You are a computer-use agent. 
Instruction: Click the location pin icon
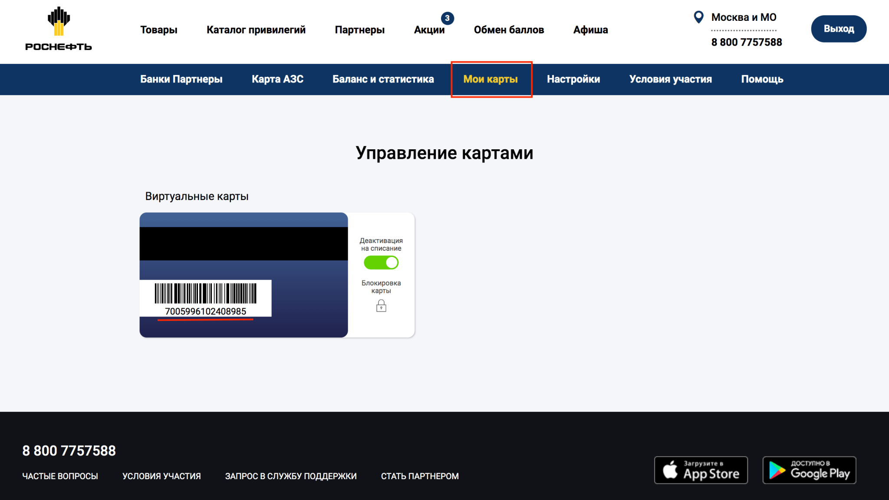pos(698,17)
